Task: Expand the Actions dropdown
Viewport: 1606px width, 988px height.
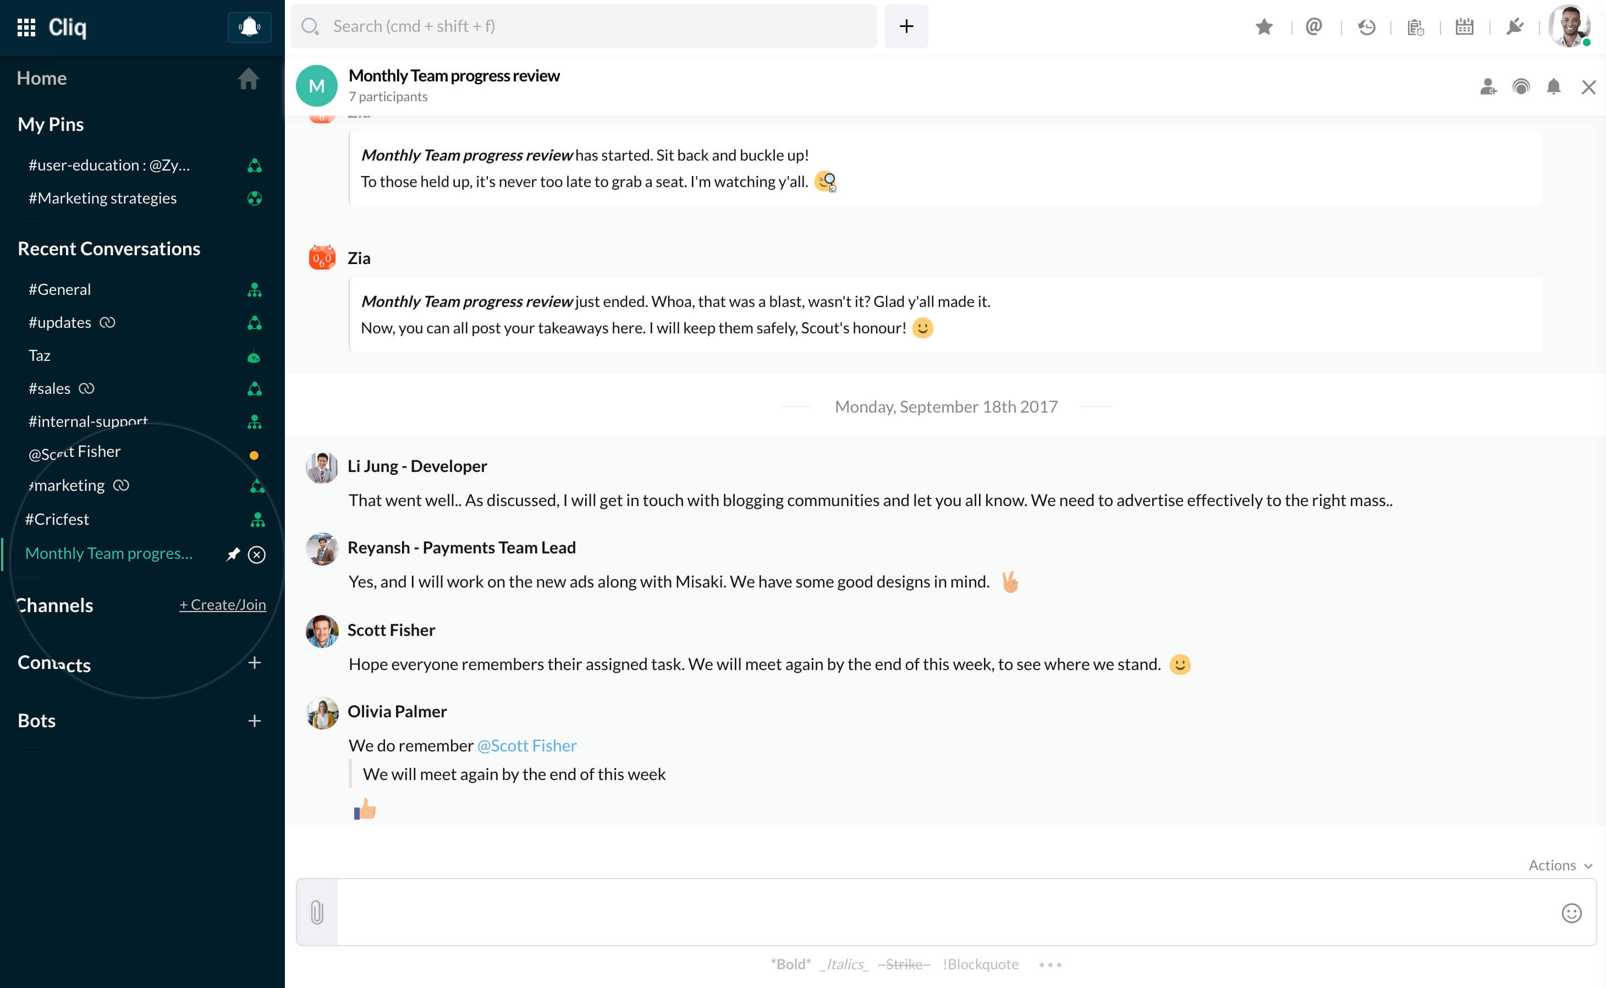Action: click(x=1560, y=865)
